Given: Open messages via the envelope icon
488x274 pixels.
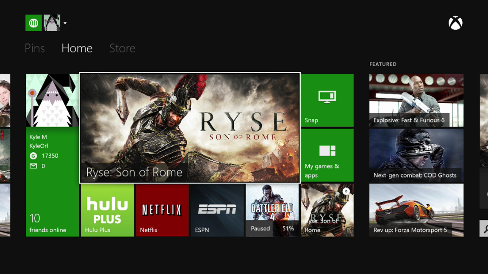Looking at the screenshot, I should click(x=33, y=166).
